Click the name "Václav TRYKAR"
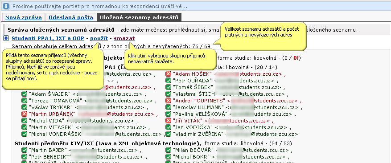Image resolution: width=391 pixels, height=163 pixels. click(x=51, y=107)
